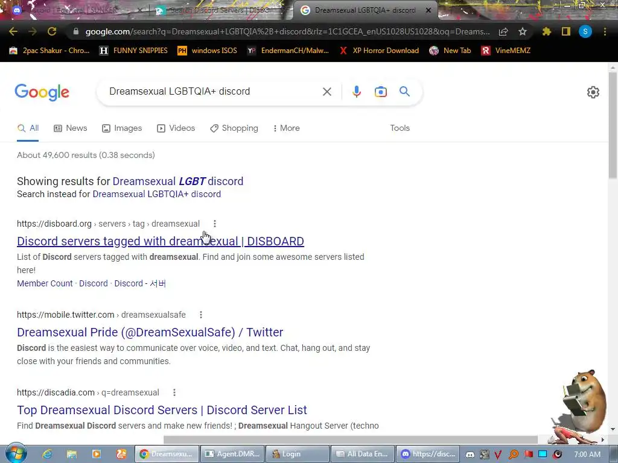Open Windows Media Player taskbar icon
The height and width of the screenshot is (463, 618).
click(96, 454)
